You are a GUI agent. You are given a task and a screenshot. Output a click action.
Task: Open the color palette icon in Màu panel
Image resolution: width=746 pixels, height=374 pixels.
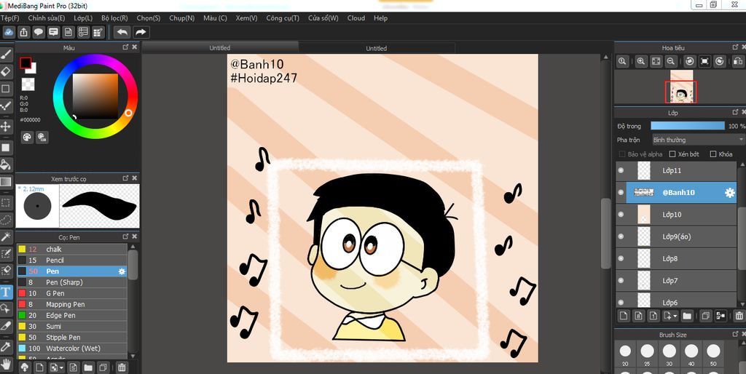27,138
